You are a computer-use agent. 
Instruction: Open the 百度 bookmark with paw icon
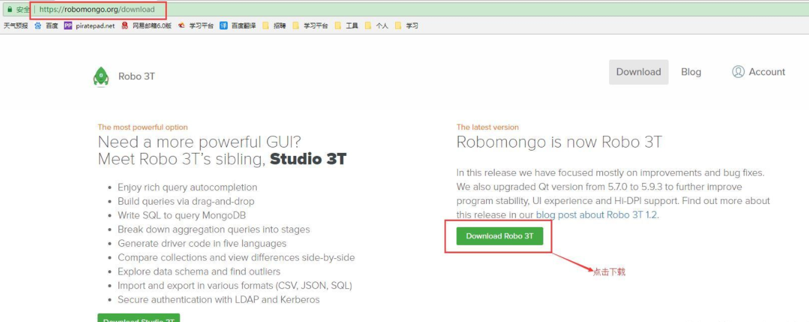point(46,26)
